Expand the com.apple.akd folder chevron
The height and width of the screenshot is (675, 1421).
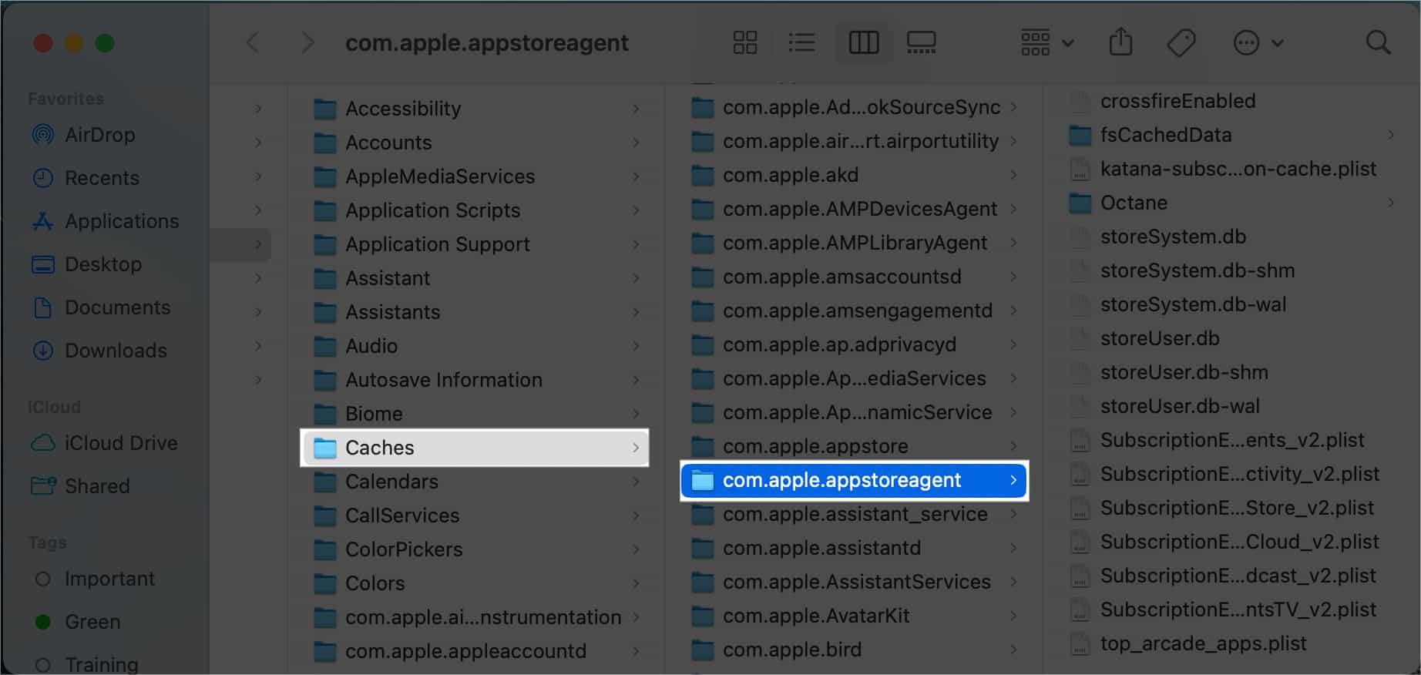[x=1013, y=175]
